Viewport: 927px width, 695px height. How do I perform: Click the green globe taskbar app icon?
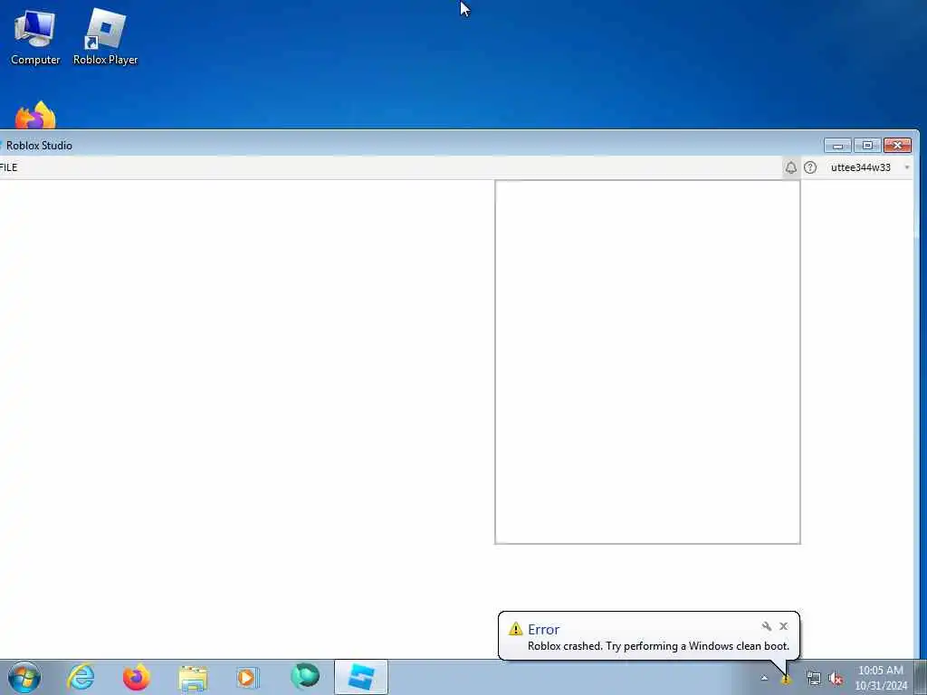tap(305, 677)
